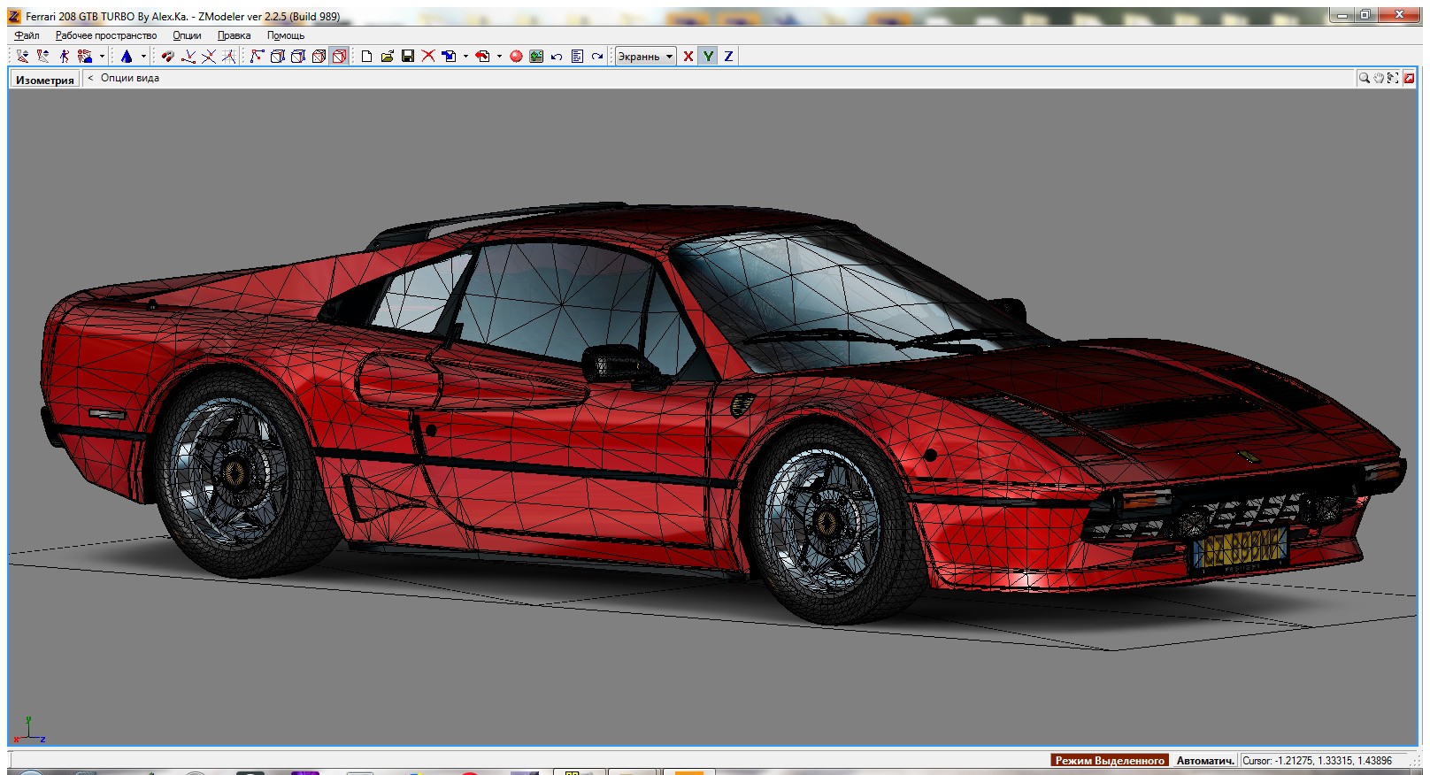Select the first selection tool in toolbar
1430x775 pixels.
click(x=22, y=56)
